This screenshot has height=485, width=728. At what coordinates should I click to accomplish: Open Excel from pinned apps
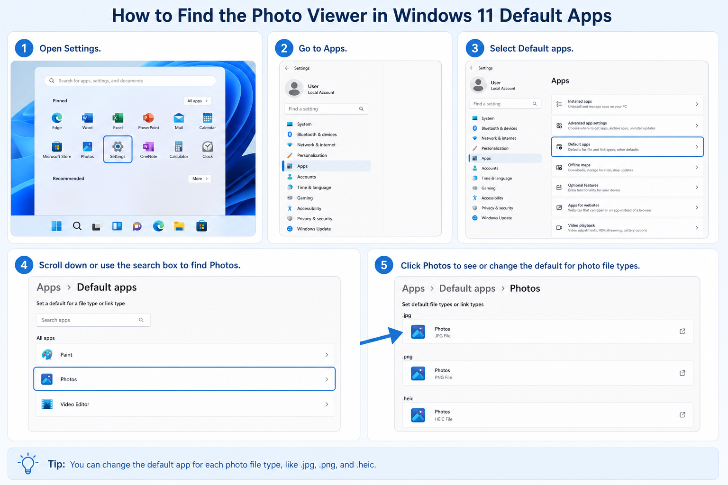[118, 121]
